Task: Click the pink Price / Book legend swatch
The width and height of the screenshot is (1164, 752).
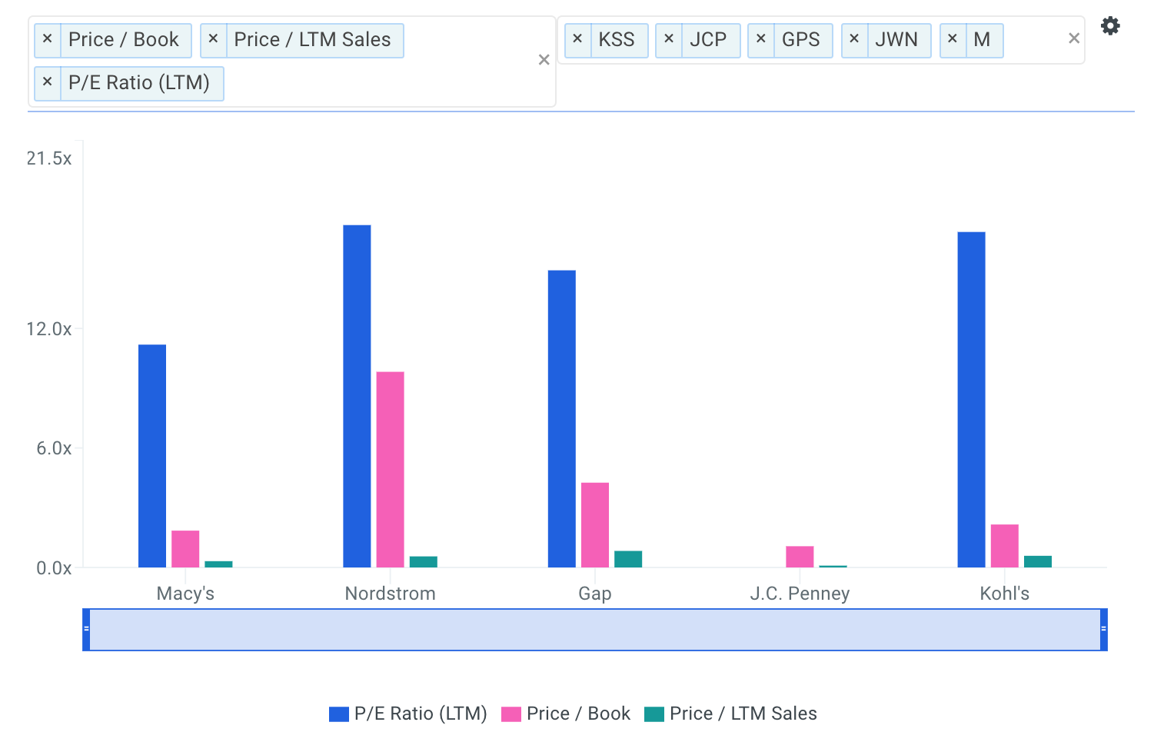Action: tap(511, 714)
